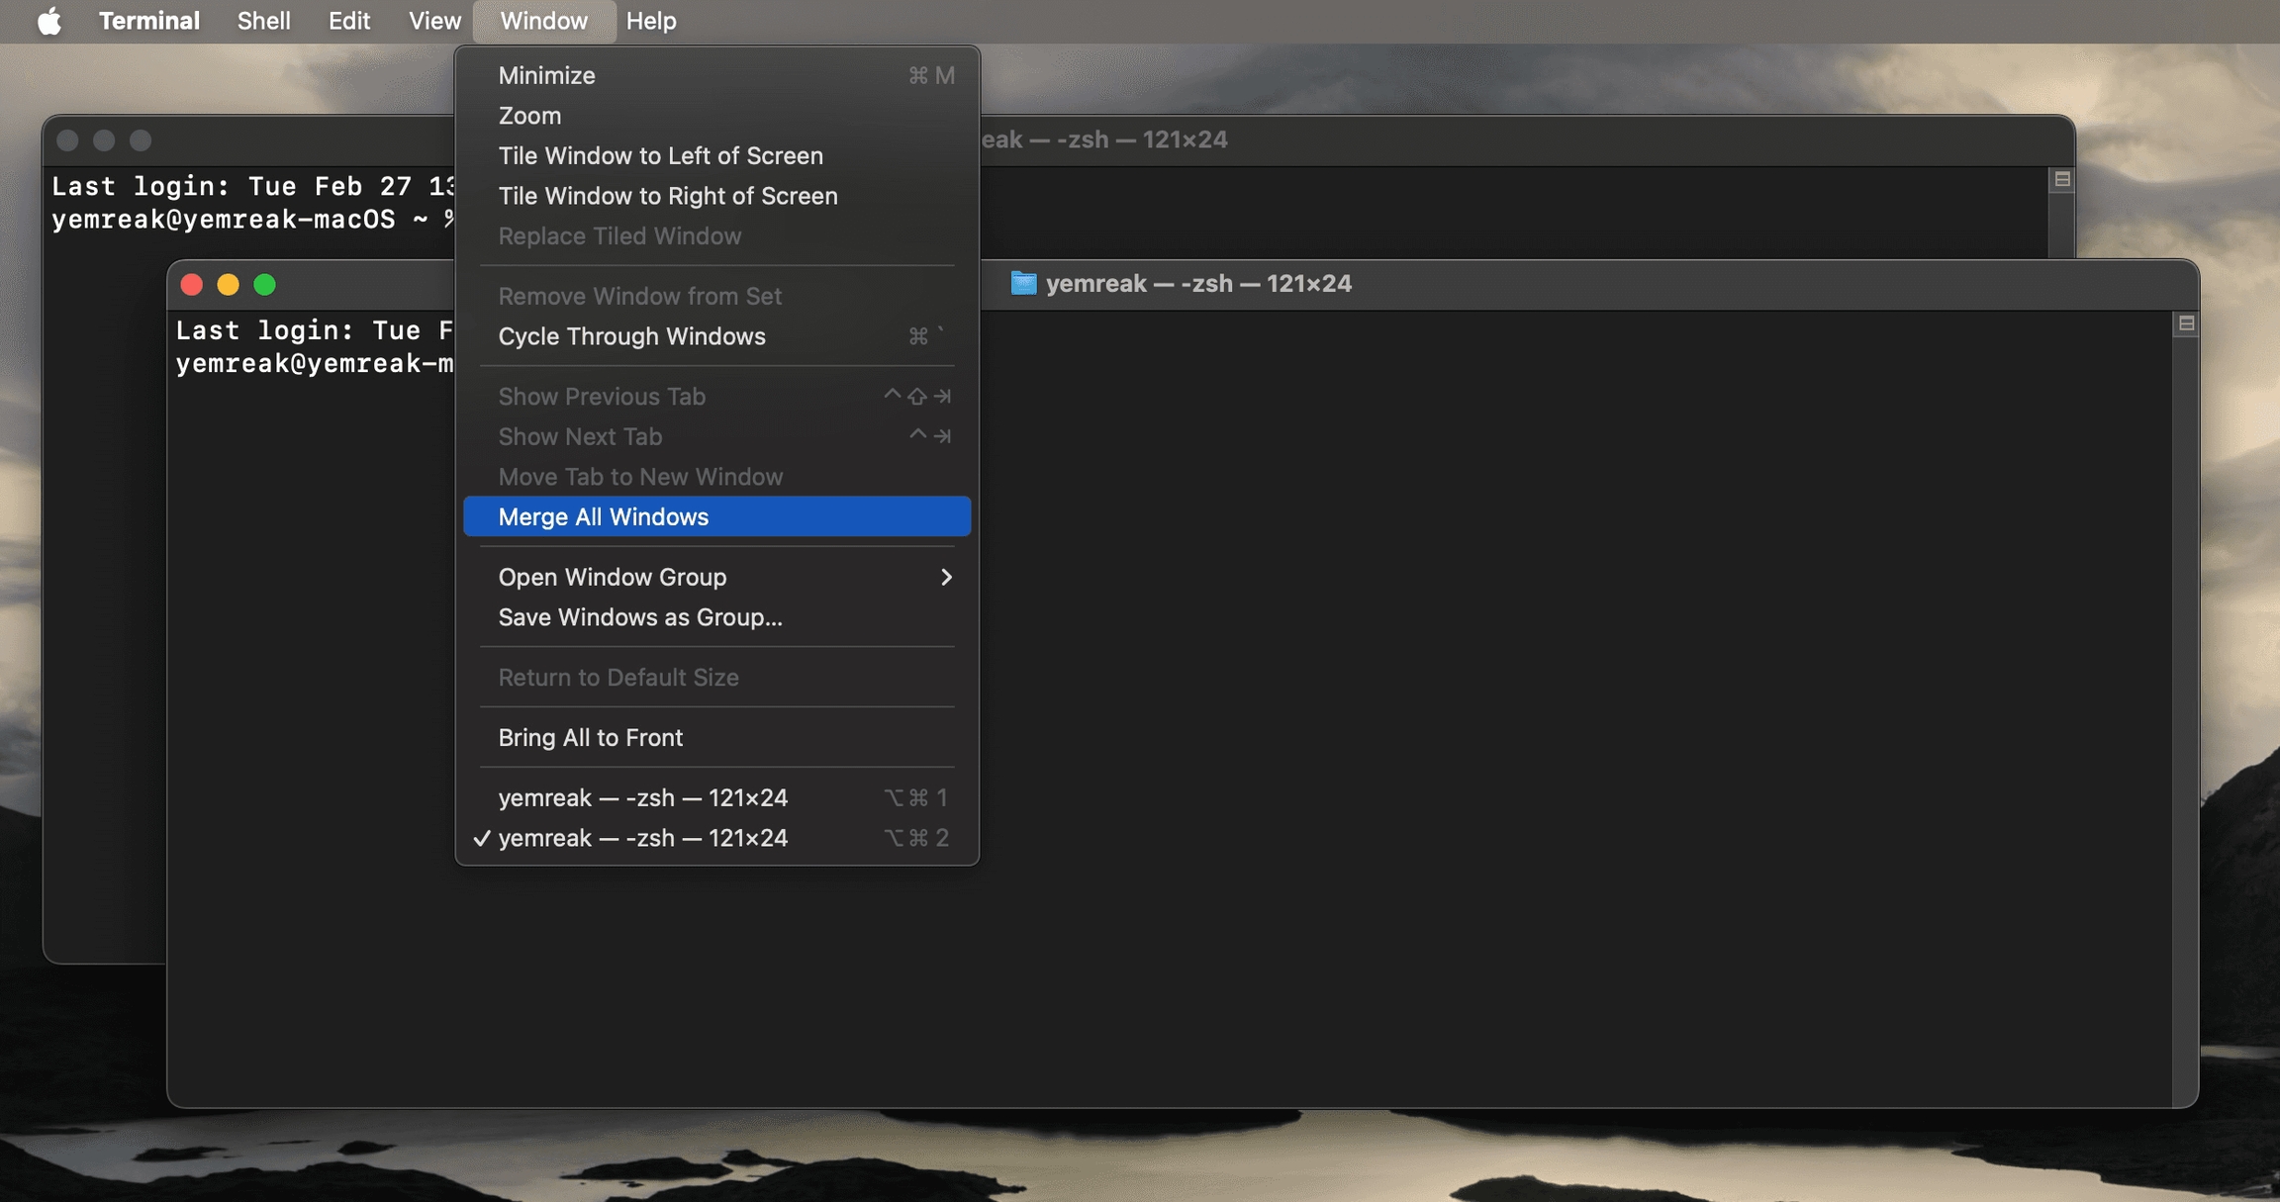Choose Tile Window to Right of Screen
The height and width of the screenshot is (1202, 2280).
point(667,196)
